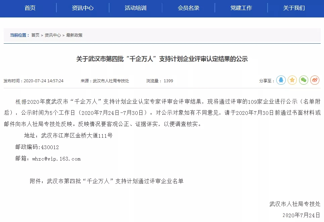Viewport: 324px width, 222px height.
Task: Open the attachment 通过评审企业名单
Action: point(115,181)
